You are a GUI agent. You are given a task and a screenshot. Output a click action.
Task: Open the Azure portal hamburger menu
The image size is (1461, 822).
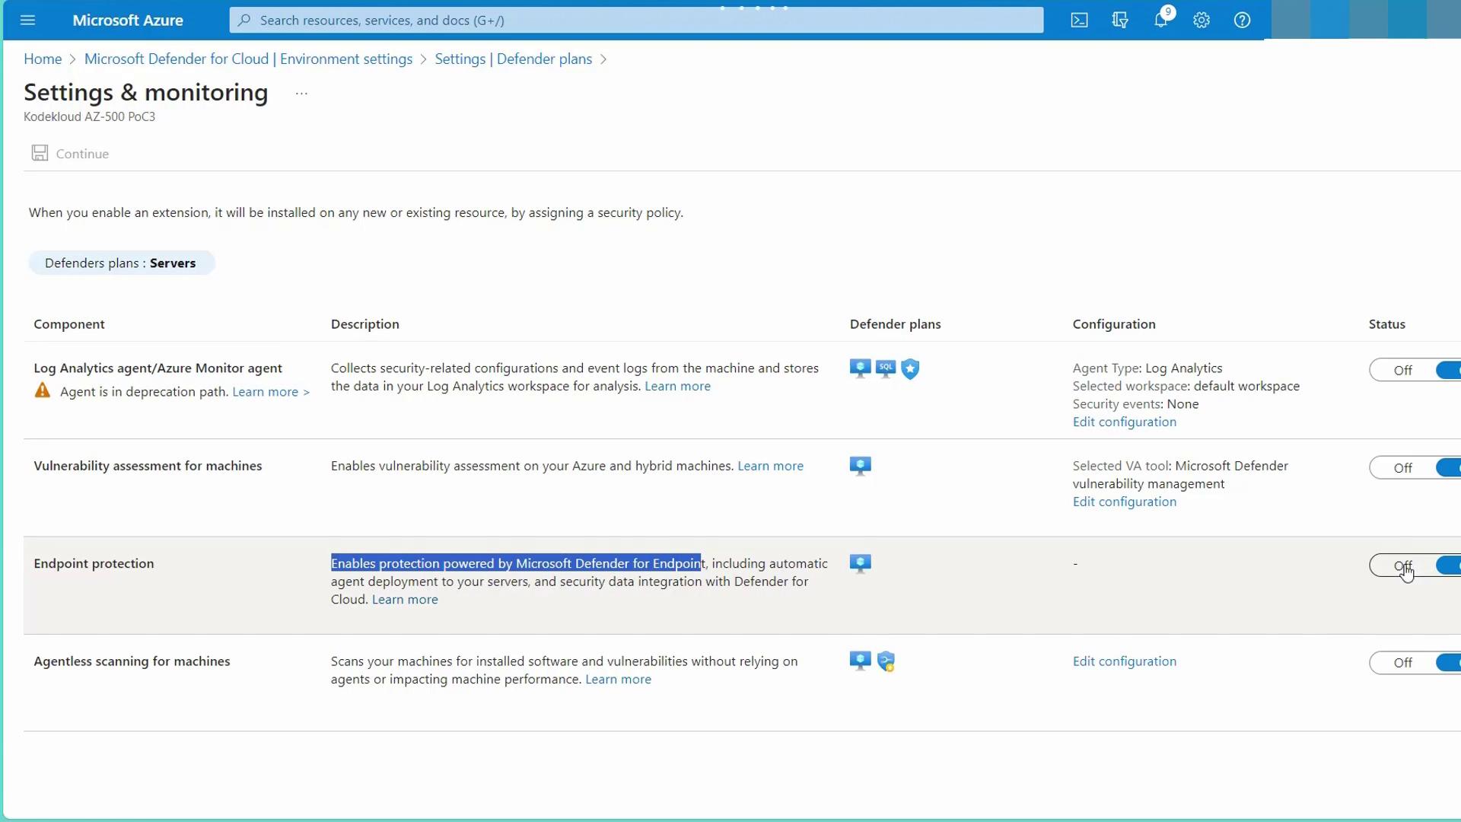tap(28, 21)
